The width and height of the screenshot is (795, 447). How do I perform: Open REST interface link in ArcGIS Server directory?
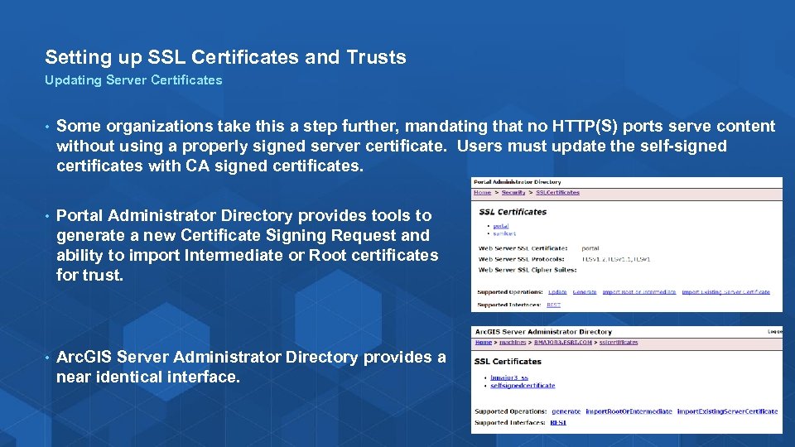[x=557, y=423]
